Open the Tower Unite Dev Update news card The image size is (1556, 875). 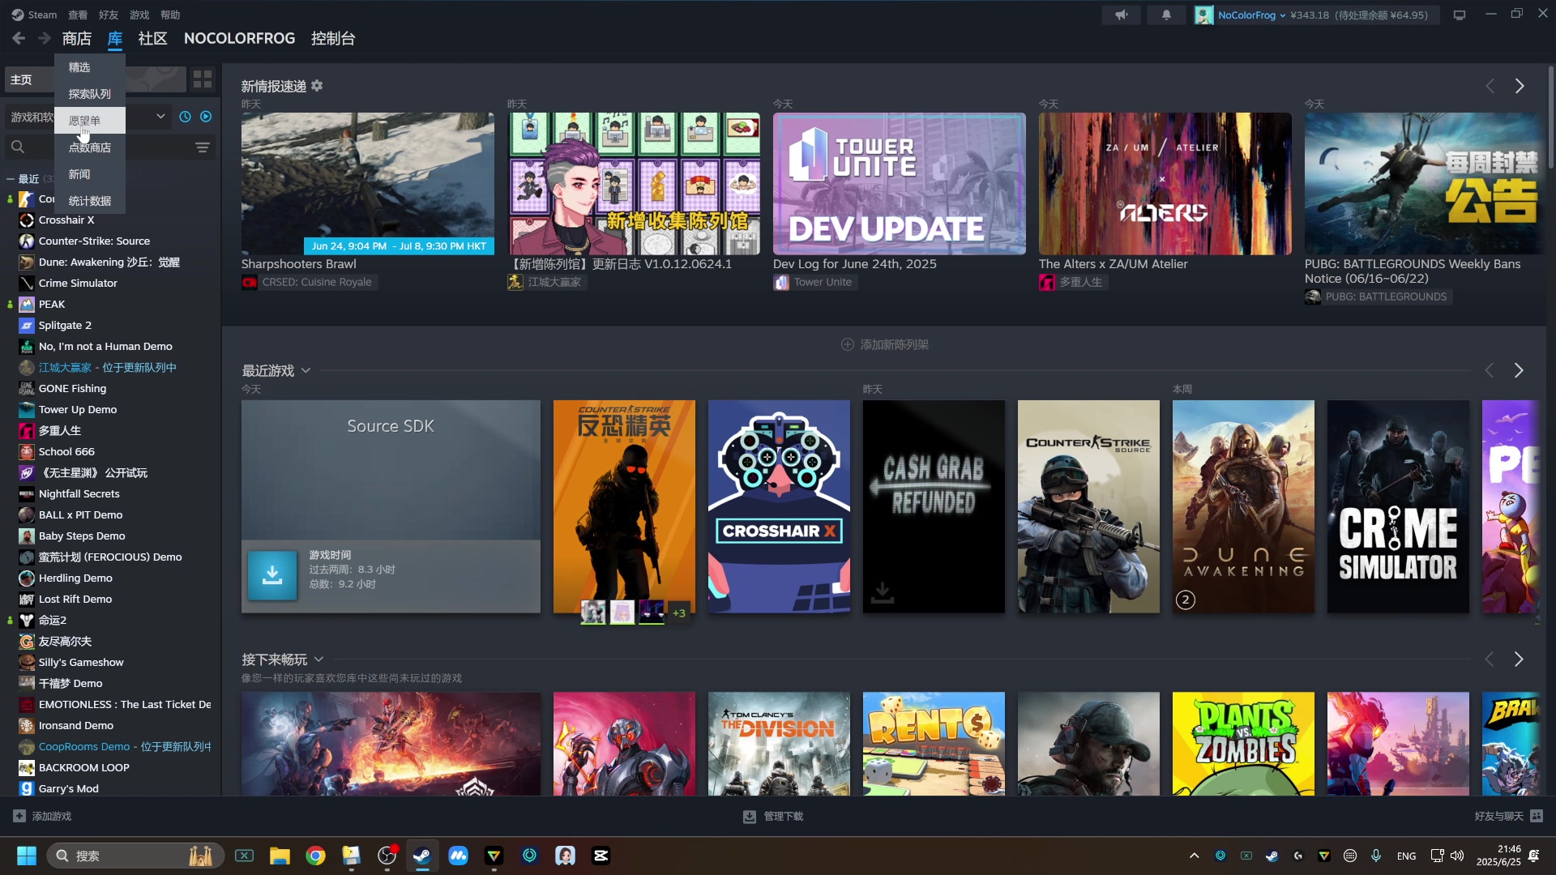click(900, 184)
